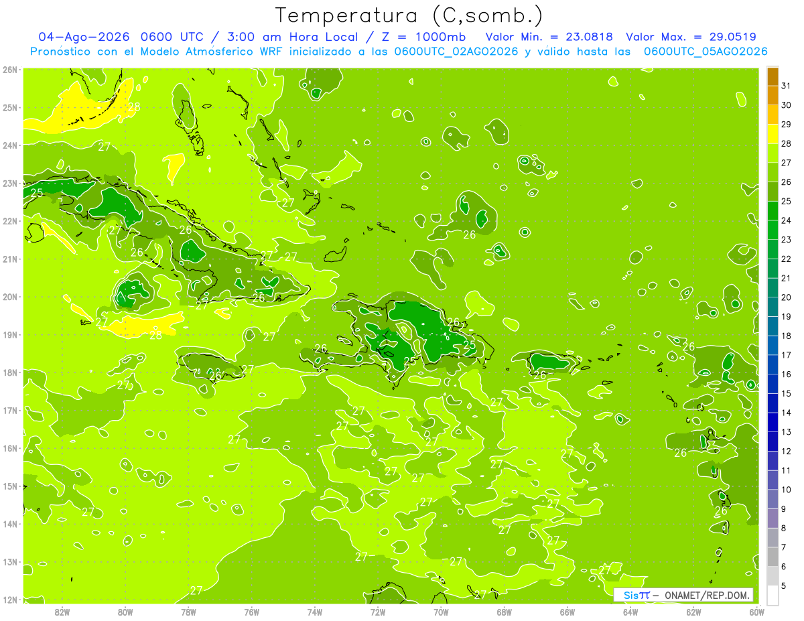Select the '04-Ago-2026 0600 UTC' date text
This screenshot has height=621, width=804.
click(x=119, y=37)
